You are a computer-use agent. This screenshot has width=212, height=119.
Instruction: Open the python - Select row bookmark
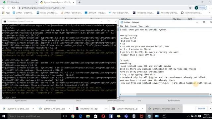click(72, 13)
